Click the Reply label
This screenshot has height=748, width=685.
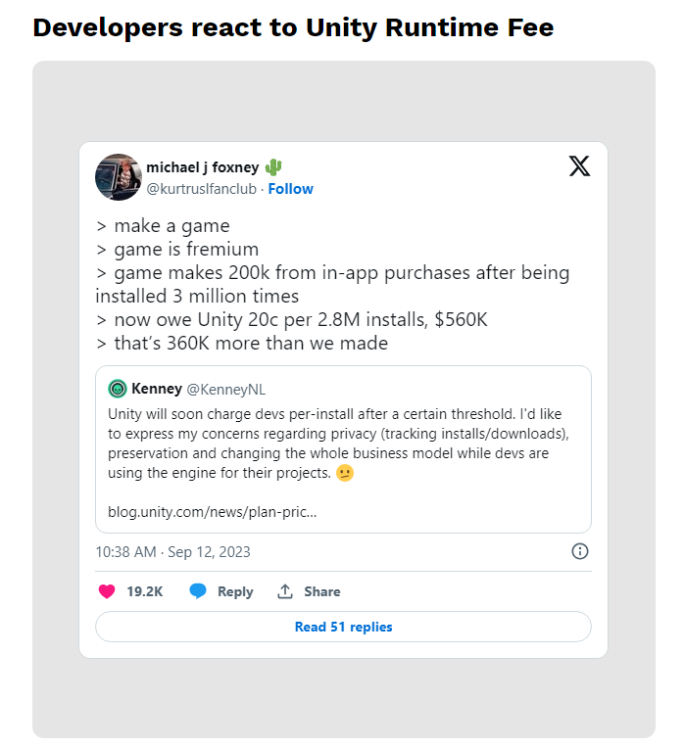[235, 591]
